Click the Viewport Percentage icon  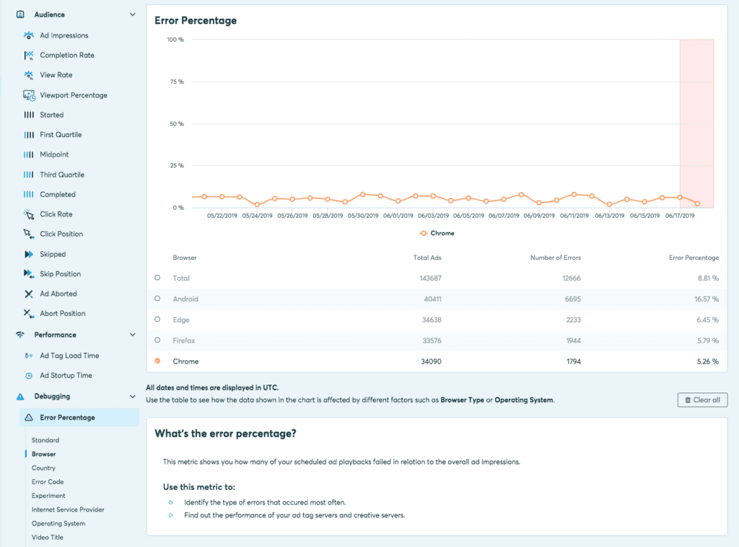(29, 95)
